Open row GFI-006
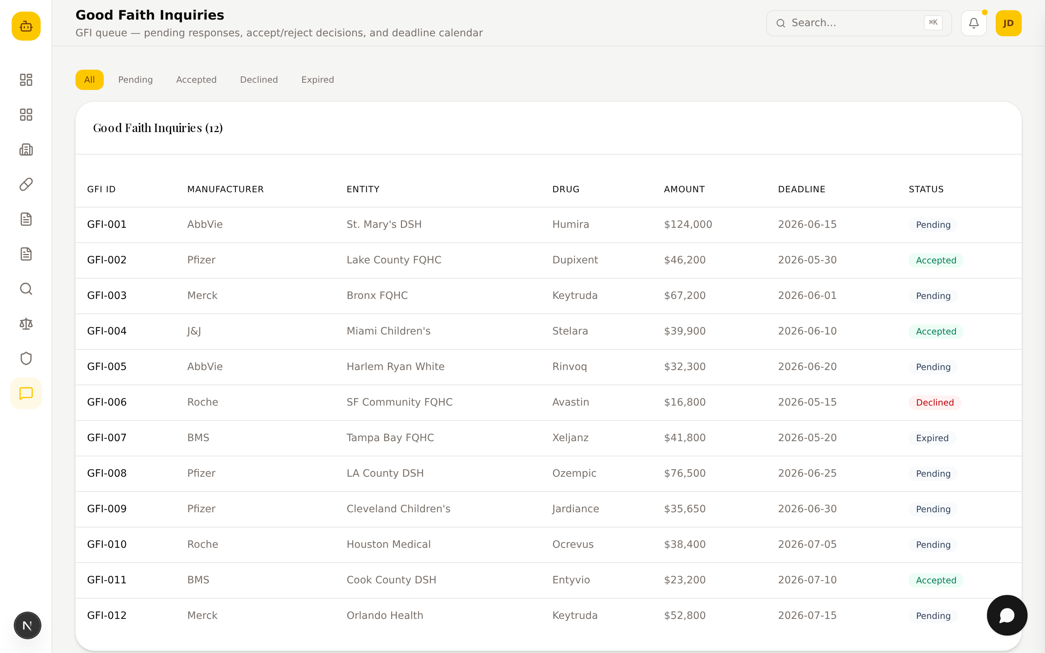Image resolution: width=1045 pixels, height=653 pixels. pyautogui.click(x=548, y=403)
